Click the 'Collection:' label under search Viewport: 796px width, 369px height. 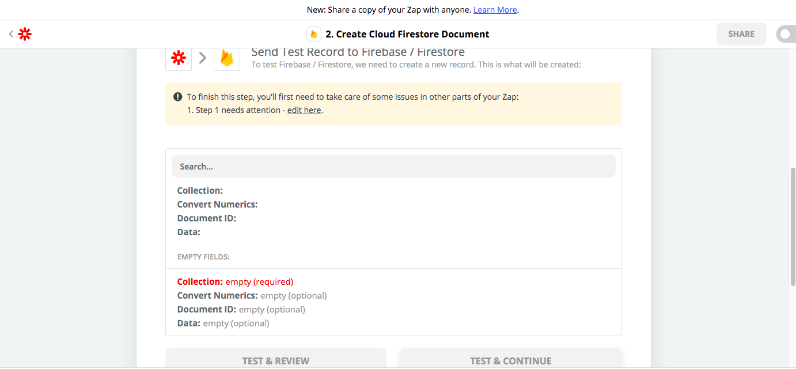click(200, 190)
